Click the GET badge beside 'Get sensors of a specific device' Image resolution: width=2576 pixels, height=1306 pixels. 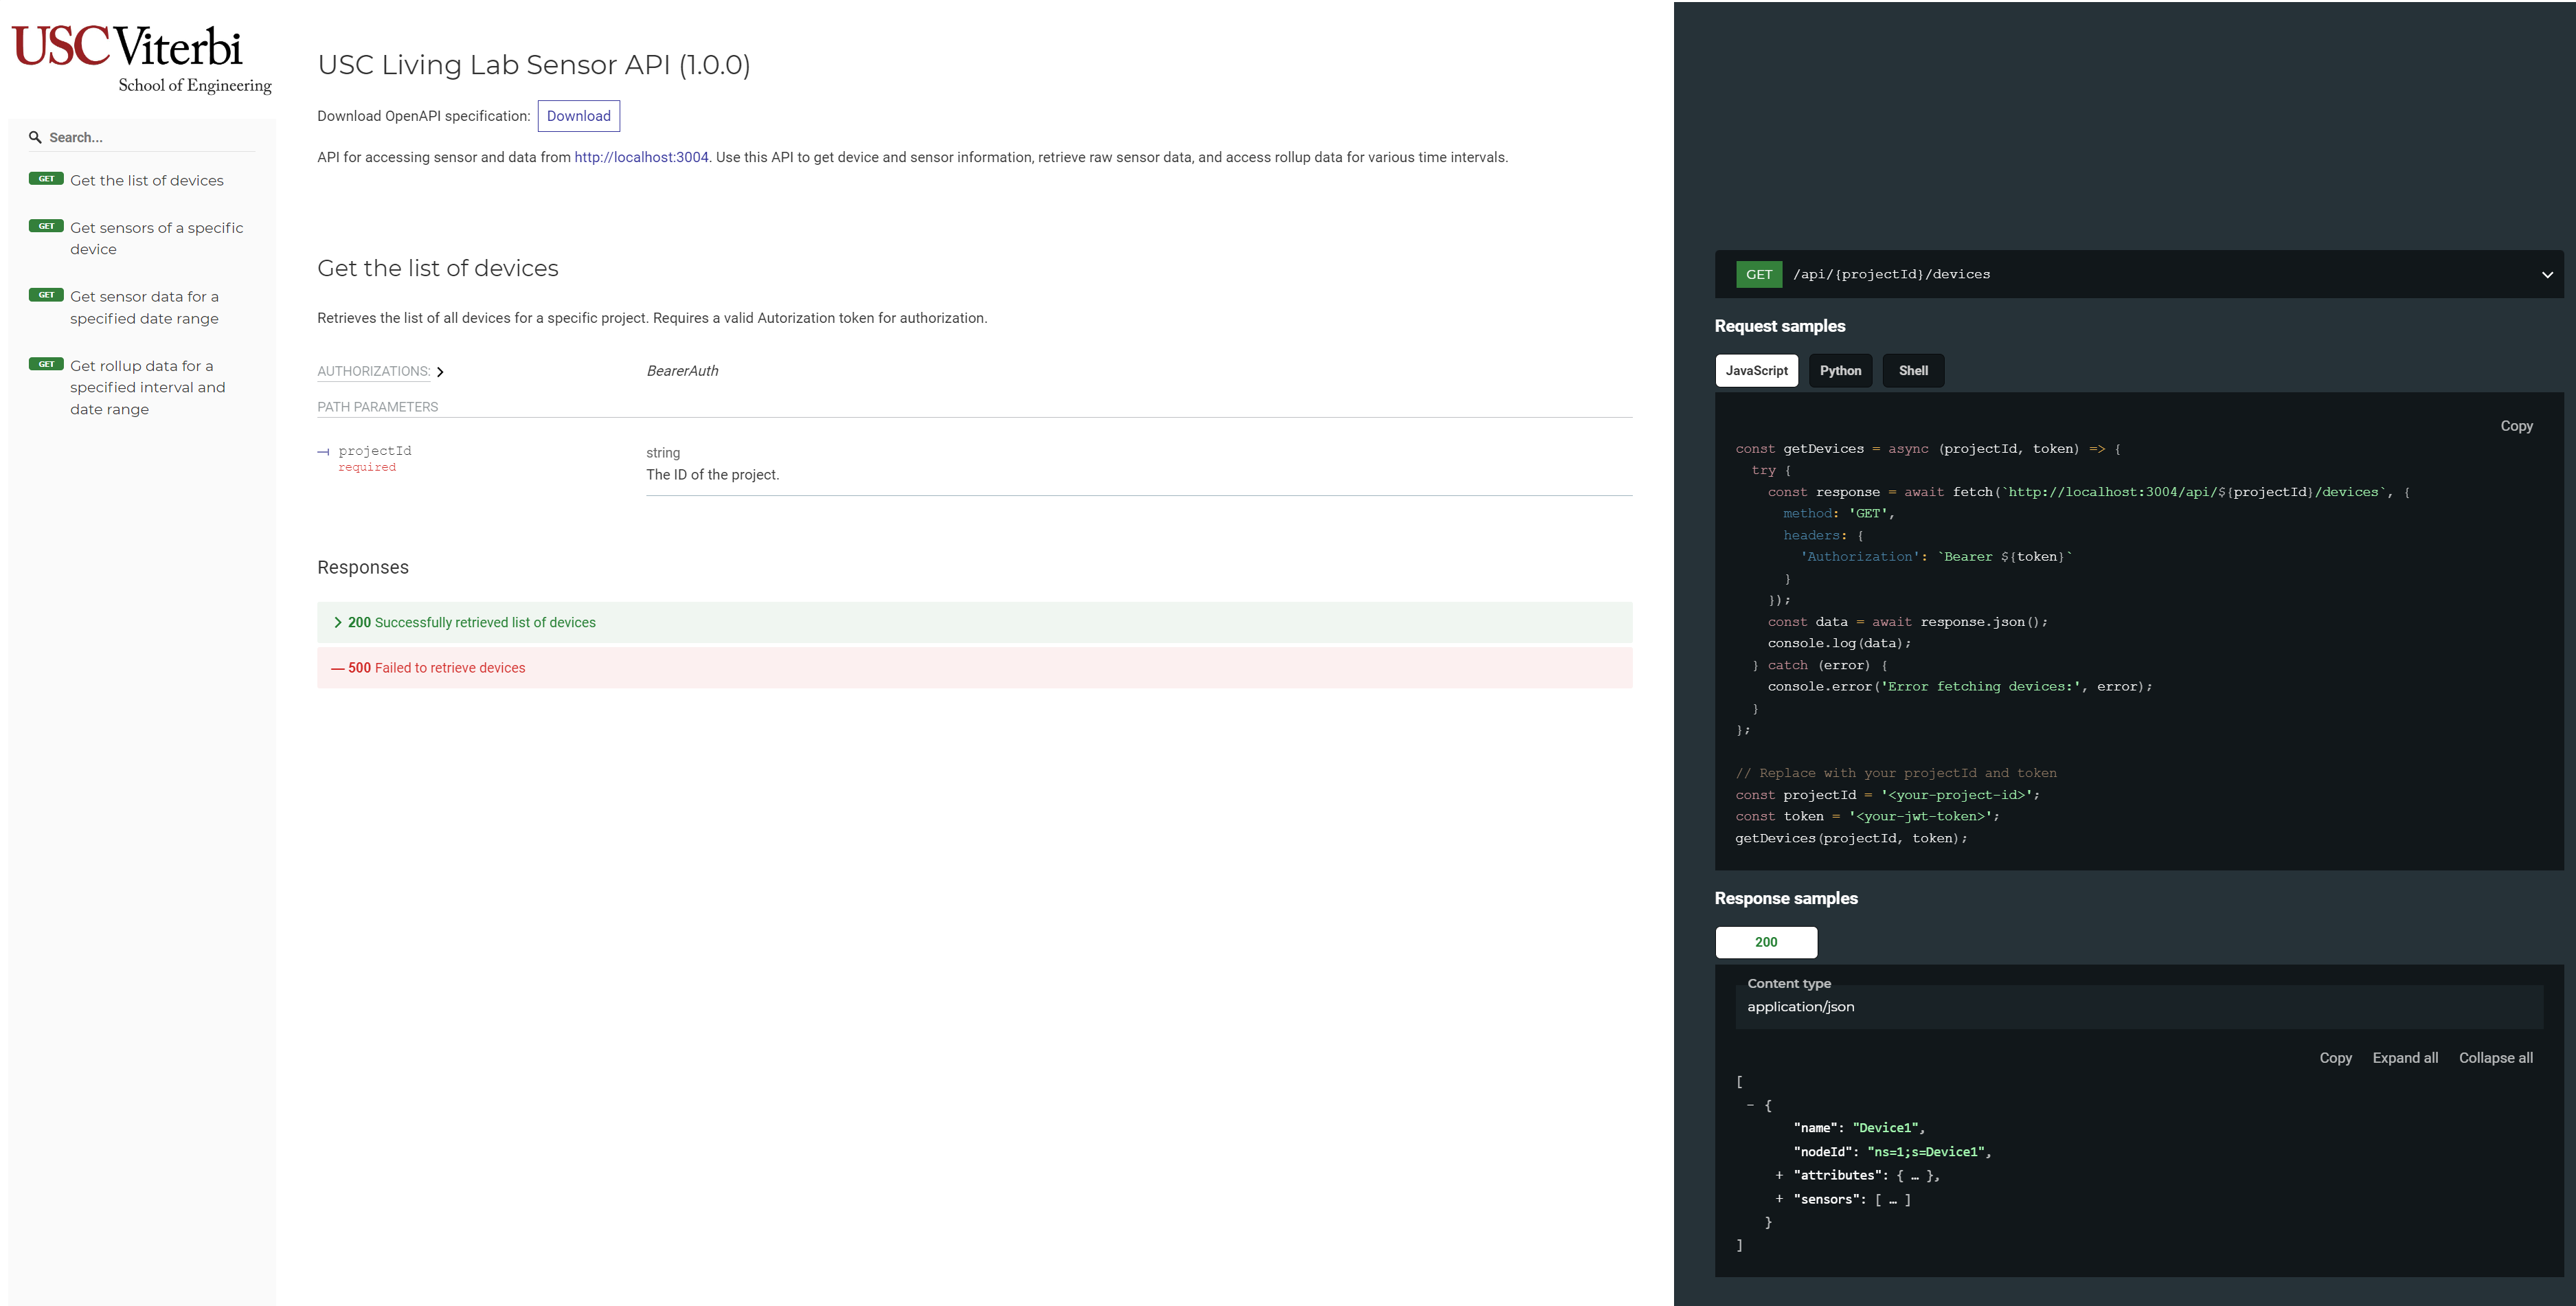(x=46, y=226)
